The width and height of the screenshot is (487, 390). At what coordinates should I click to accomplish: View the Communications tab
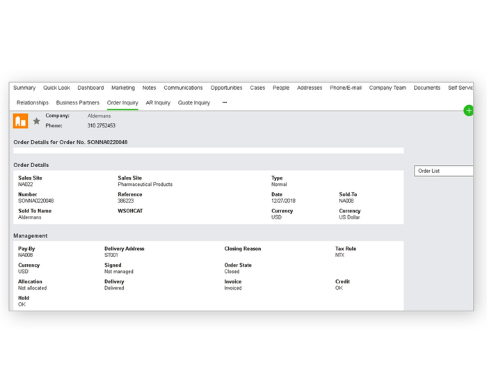coord(183,88)
